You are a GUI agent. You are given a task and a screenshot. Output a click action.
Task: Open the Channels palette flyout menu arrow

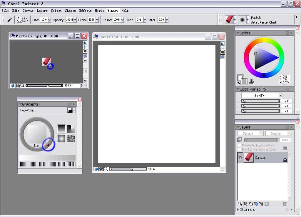click(x=291, y=209)
